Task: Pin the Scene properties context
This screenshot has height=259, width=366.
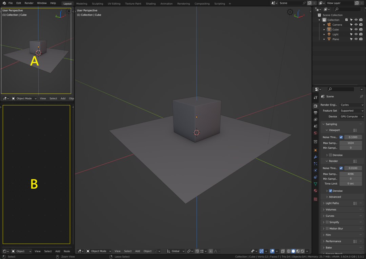Action: point(361,96)
